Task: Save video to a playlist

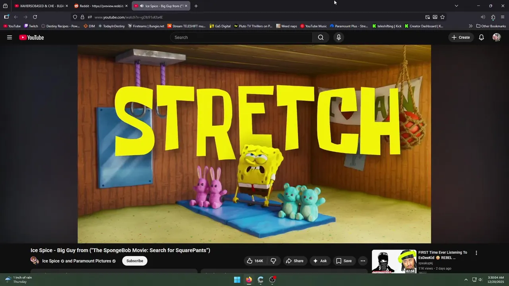Action: (x=344, y=261)
